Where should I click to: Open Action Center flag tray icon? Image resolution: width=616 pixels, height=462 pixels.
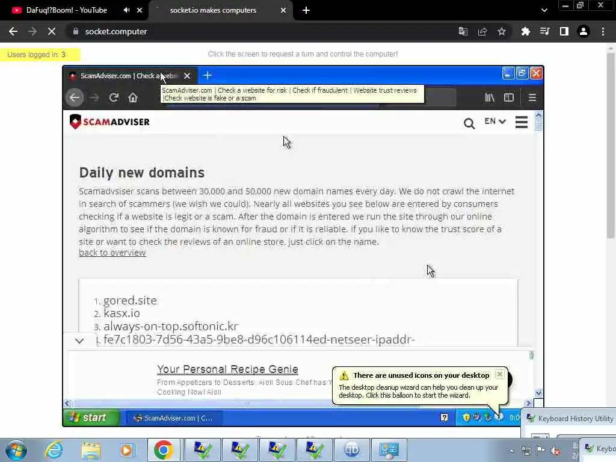pyautogui.click(x=541, y=451)
